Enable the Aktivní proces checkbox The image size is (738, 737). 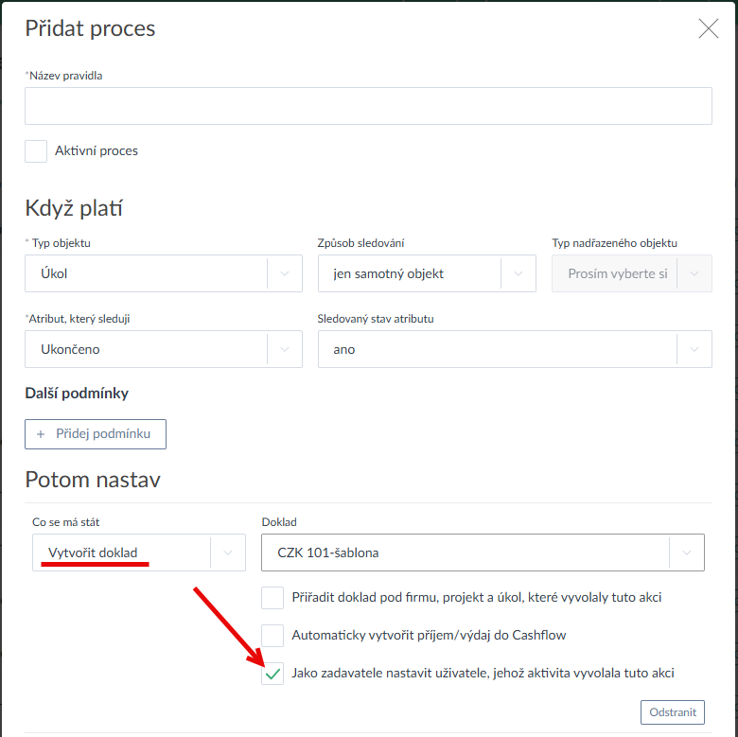[36, 151]
